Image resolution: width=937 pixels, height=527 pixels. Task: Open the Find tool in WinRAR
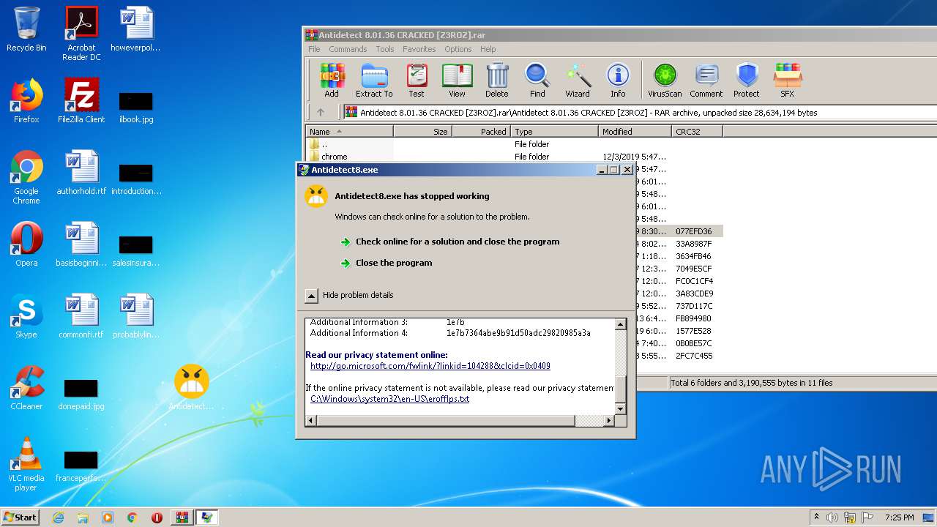coord(537,80)
